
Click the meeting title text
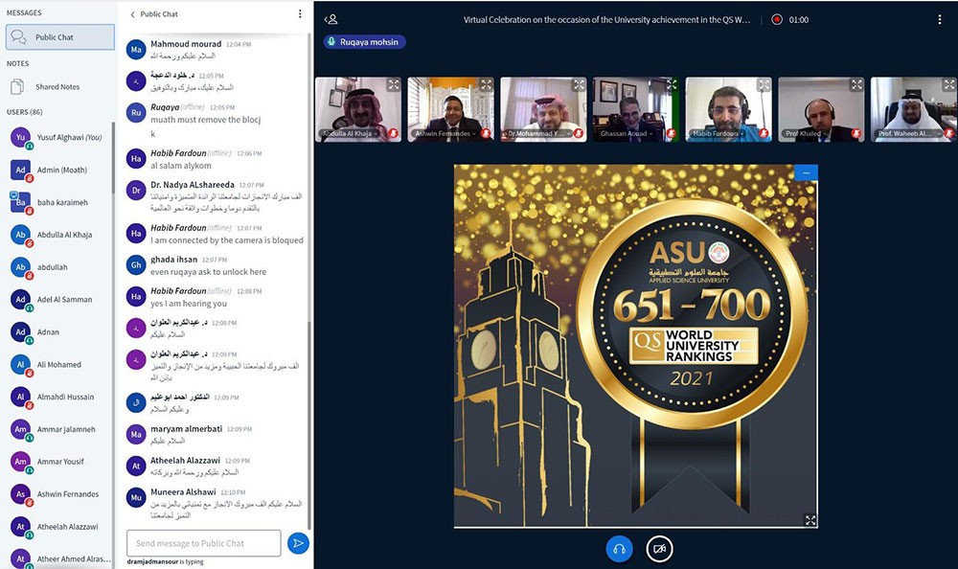click(x=606, y=19)
